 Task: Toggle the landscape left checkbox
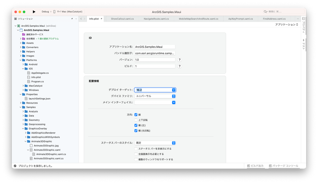(x=136, y=125)
